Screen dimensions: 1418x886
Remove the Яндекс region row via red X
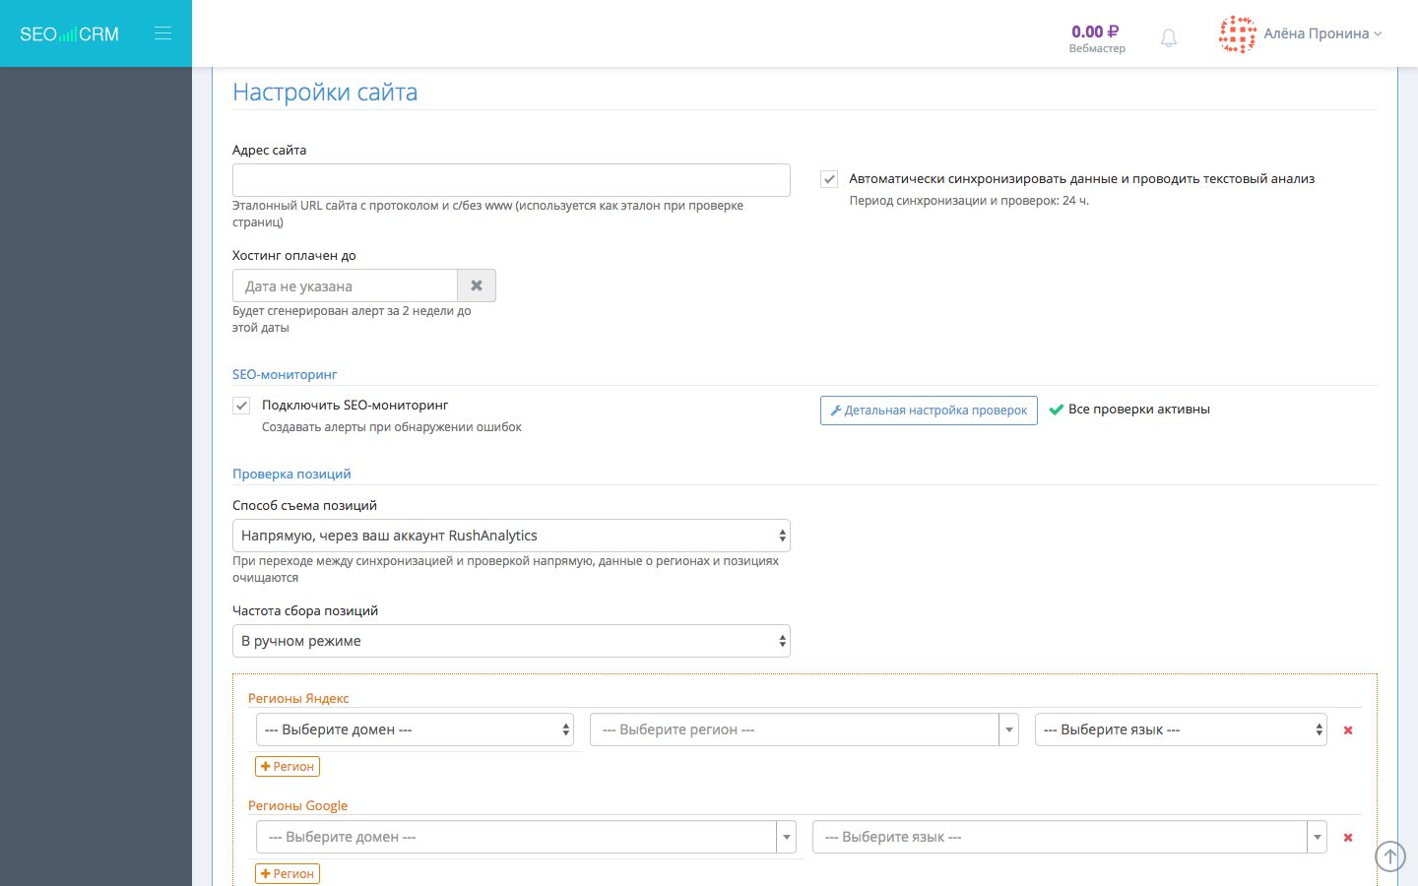(x=1348, y=730)
